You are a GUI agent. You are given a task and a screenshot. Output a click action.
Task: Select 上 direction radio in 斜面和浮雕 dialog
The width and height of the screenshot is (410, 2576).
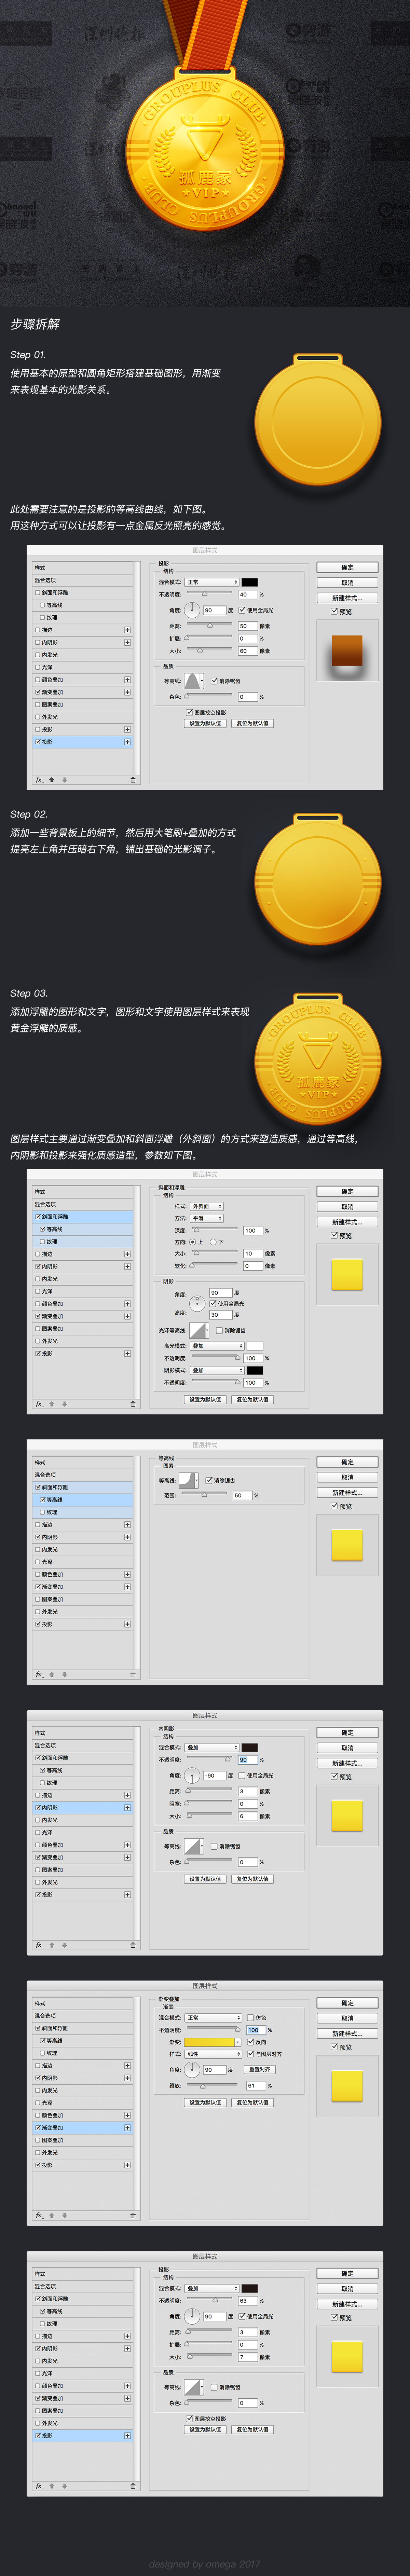click(x=193, y=1242)
